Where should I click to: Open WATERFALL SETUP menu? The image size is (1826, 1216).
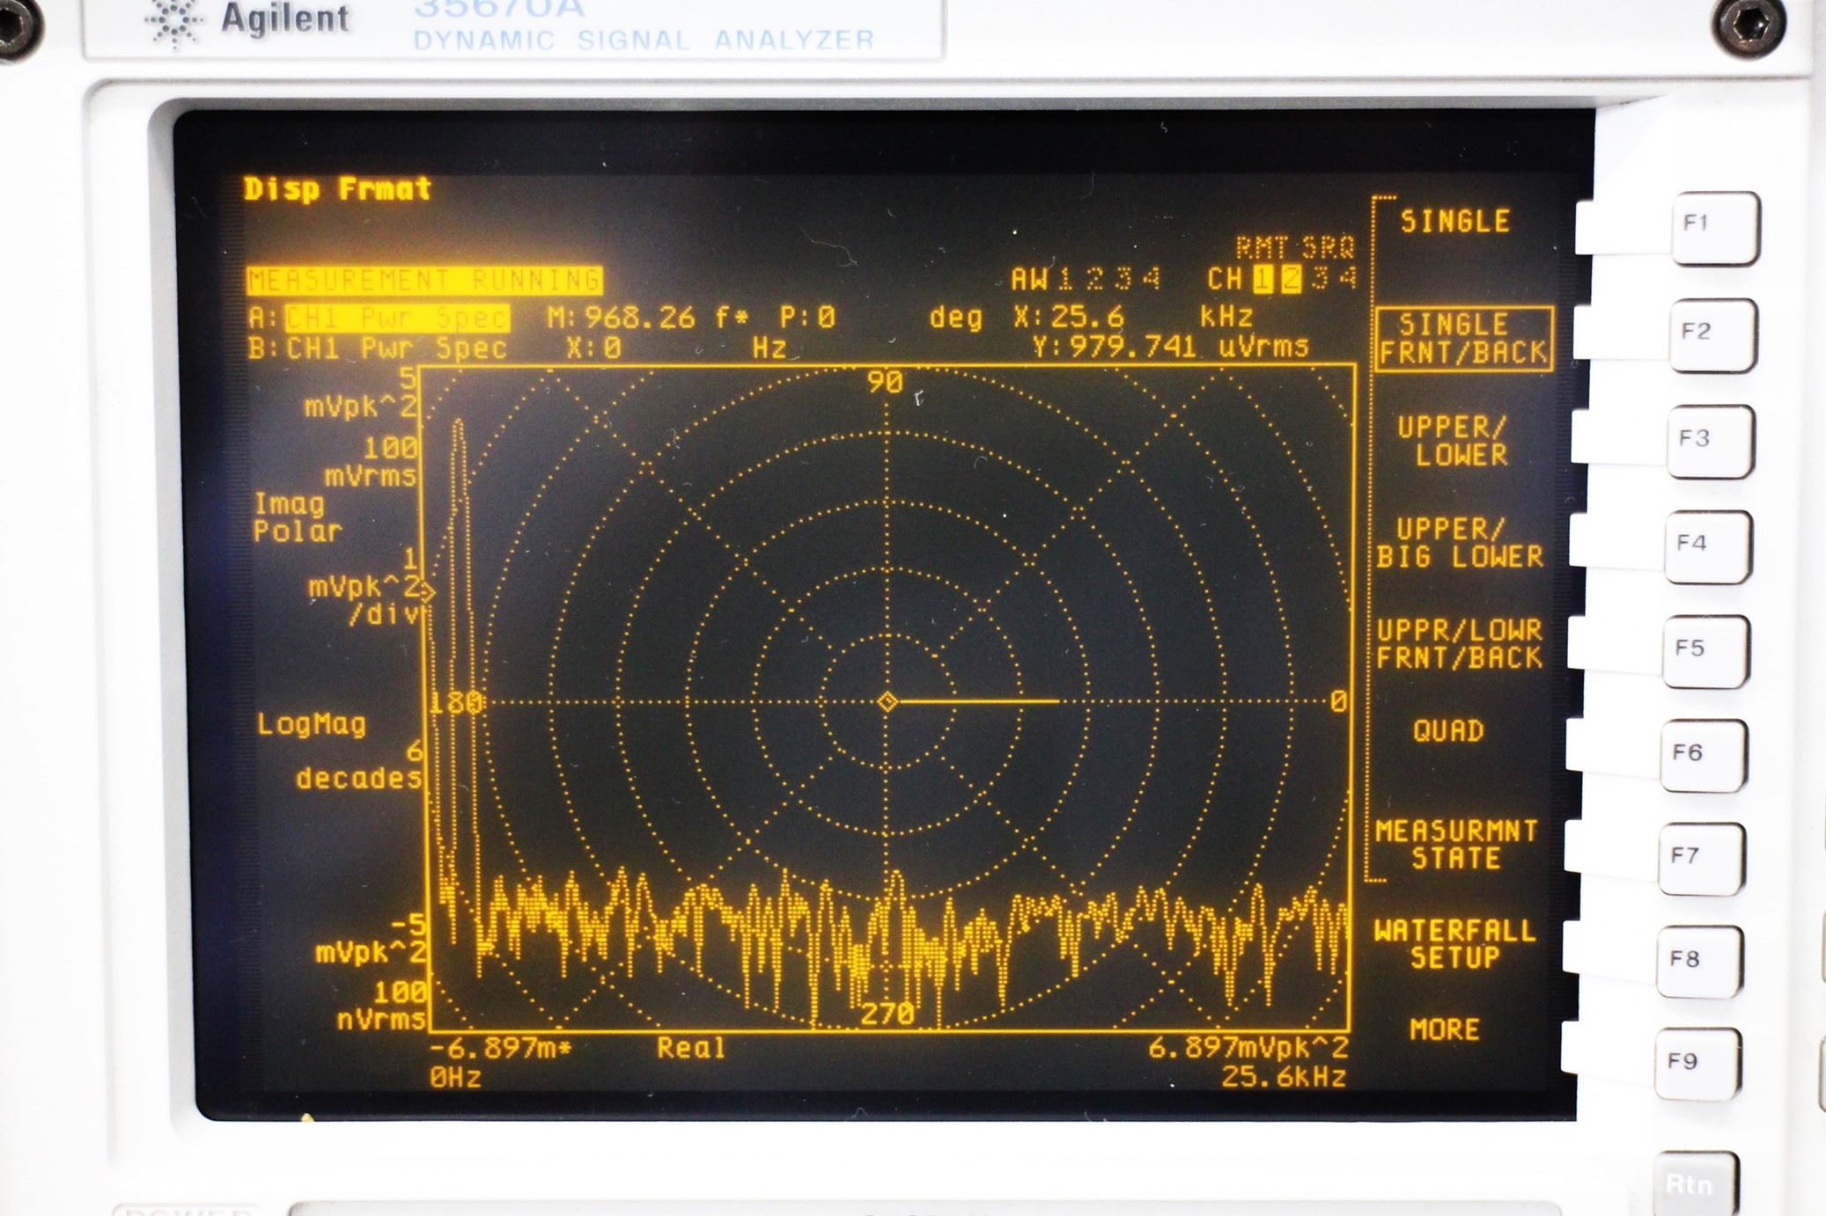(x=1454, y=944)
